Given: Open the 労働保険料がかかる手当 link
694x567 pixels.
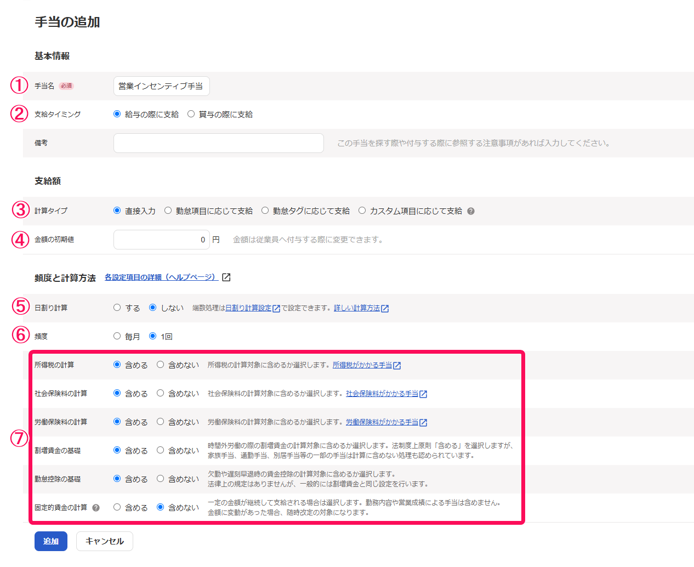Looking at the screenshot, I should 382,422.
